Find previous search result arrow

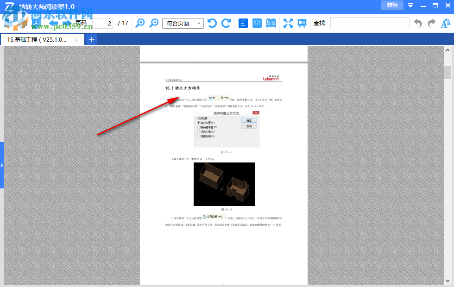418,23
